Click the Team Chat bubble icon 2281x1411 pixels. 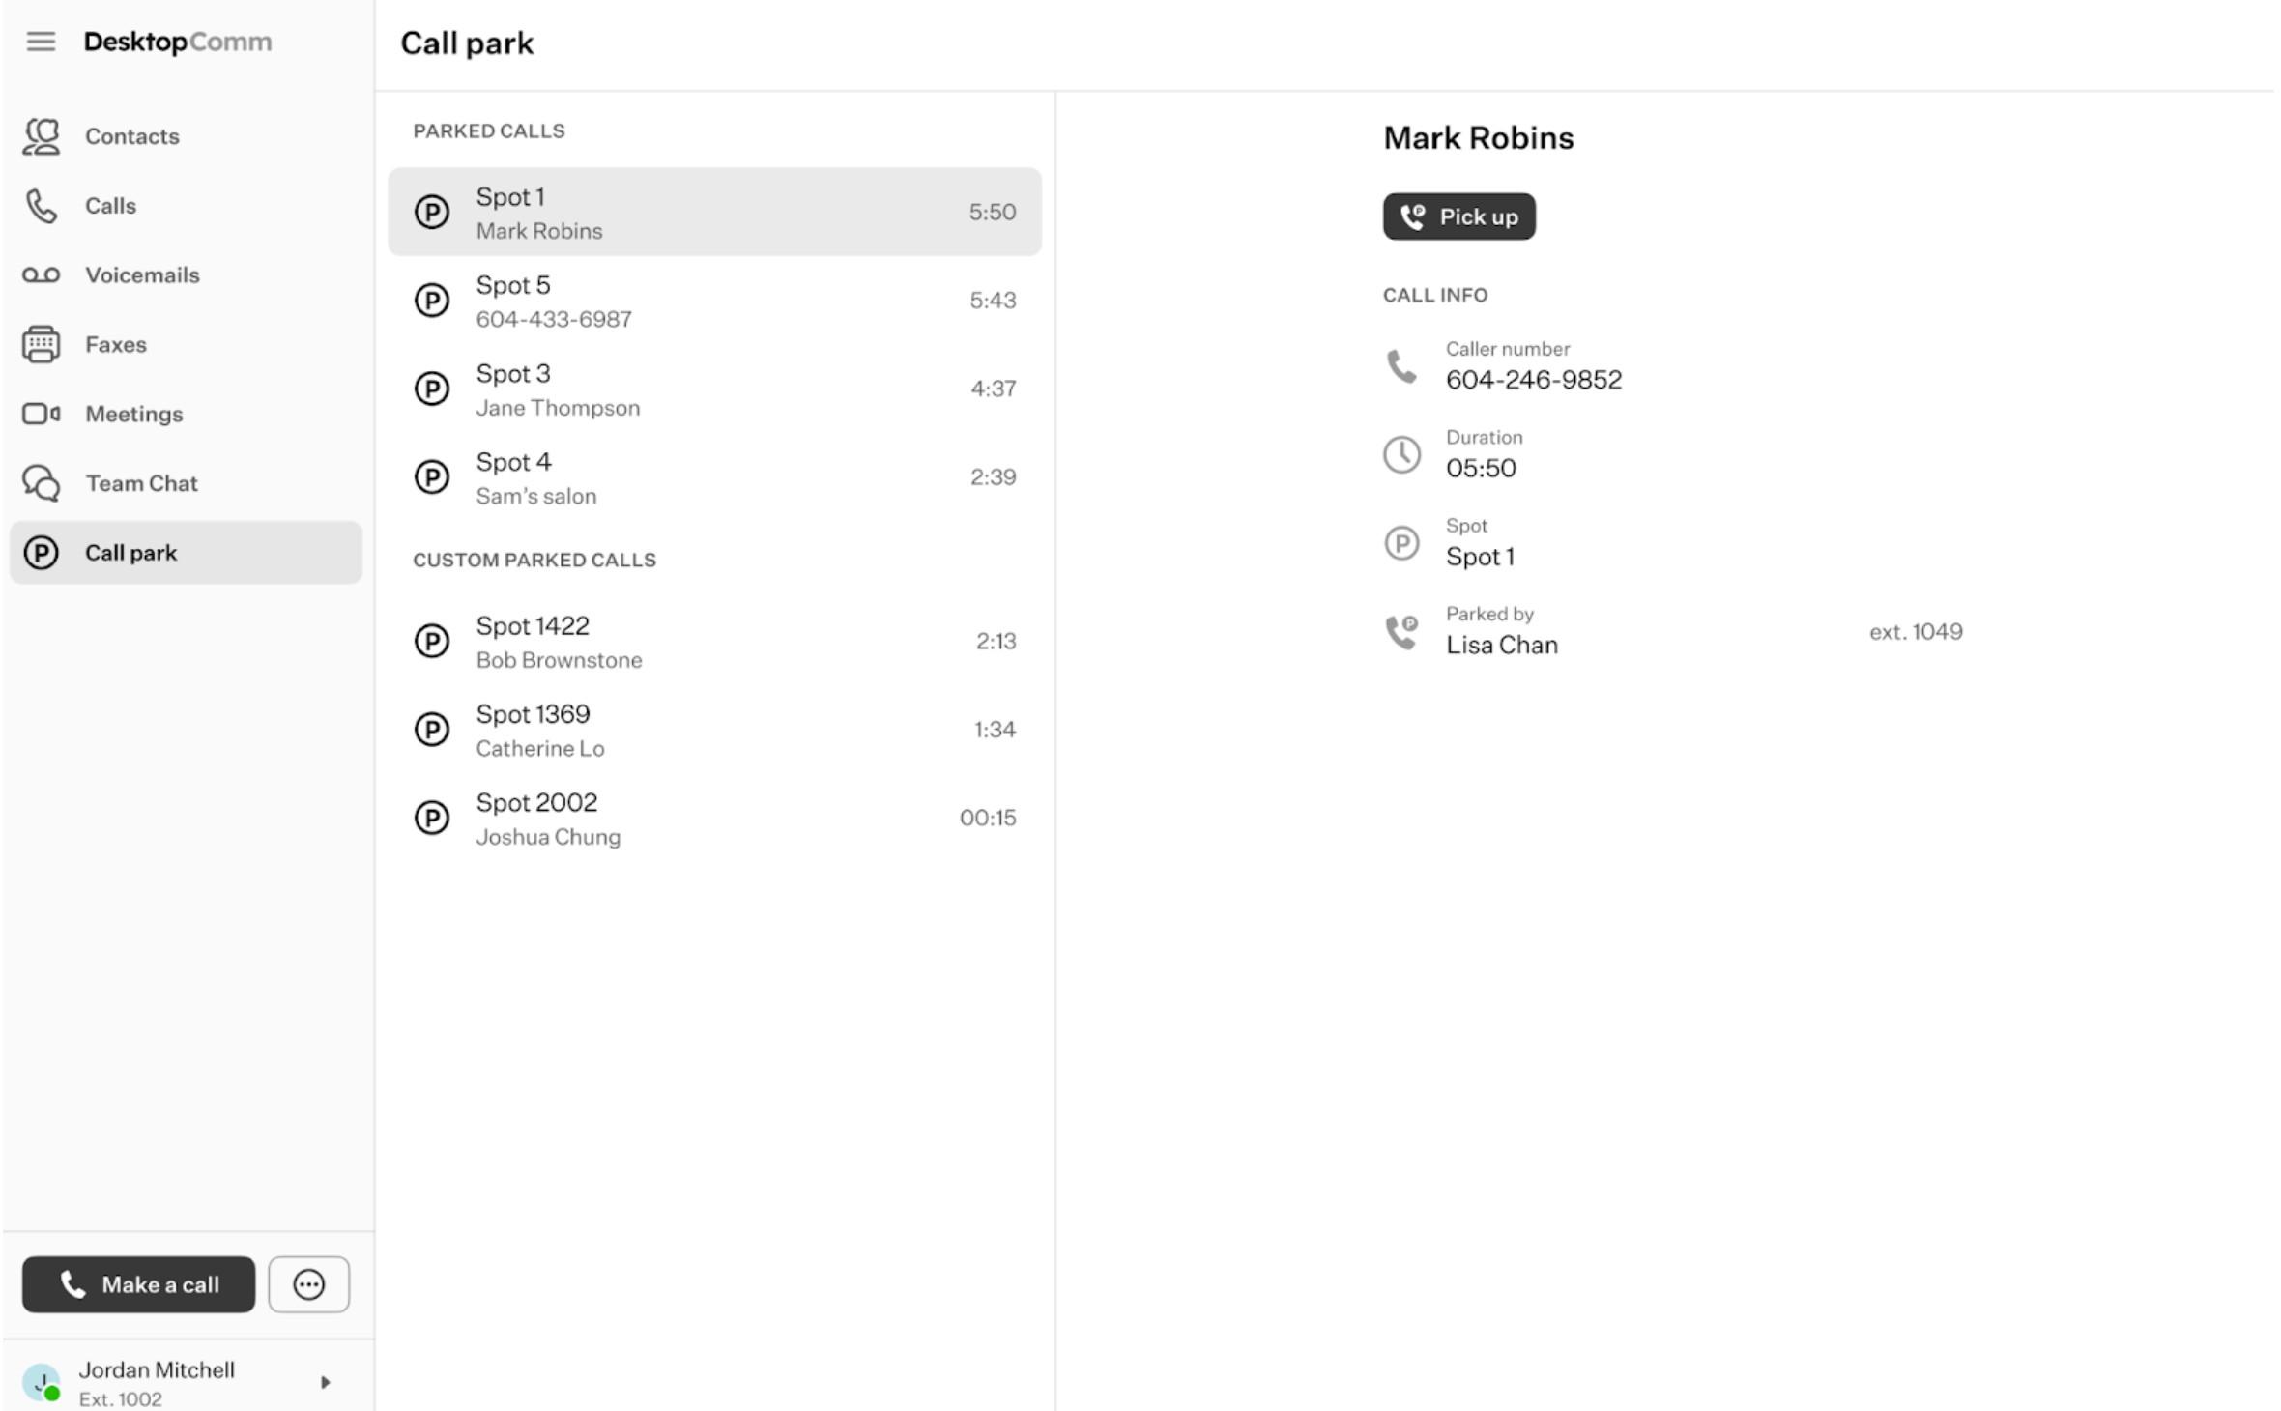coord(42,483)
